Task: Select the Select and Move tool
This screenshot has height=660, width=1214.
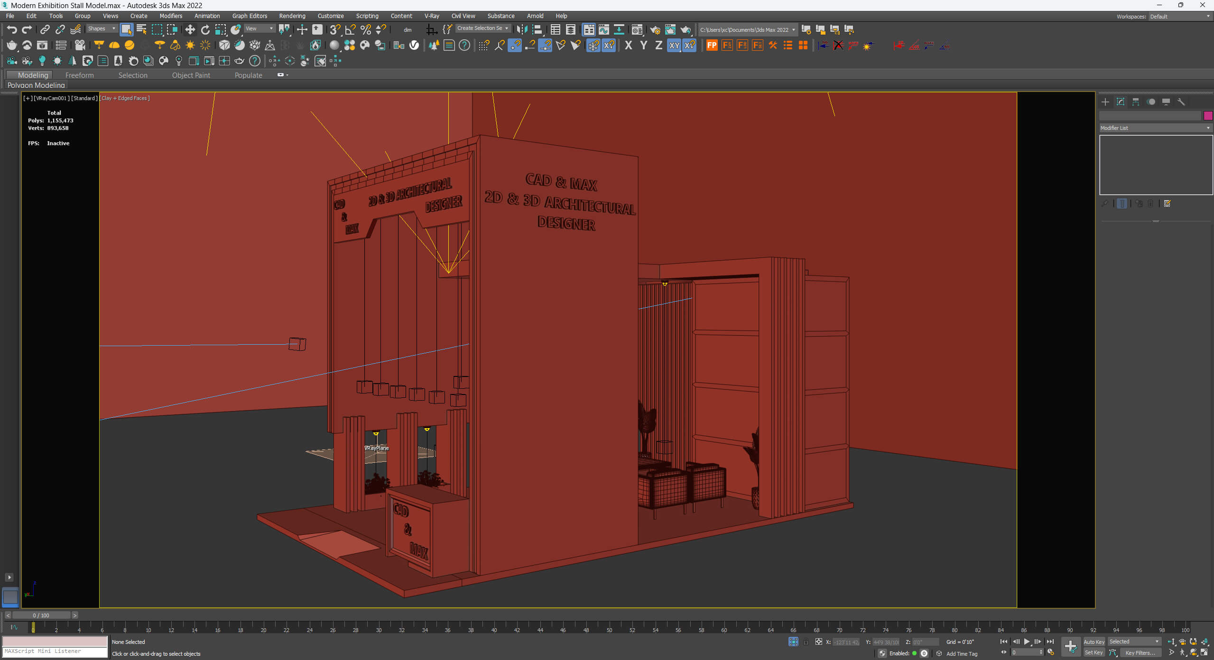Action: (x=190, y=29)
